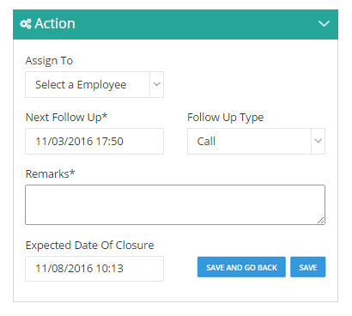This screenshot has height=316, width=352.
Task: Click the gears icon beside Action
Action: point(26,24)
